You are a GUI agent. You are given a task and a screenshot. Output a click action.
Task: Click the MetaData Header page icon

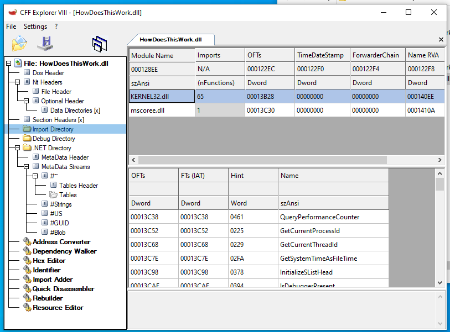[x=36, y=157]
